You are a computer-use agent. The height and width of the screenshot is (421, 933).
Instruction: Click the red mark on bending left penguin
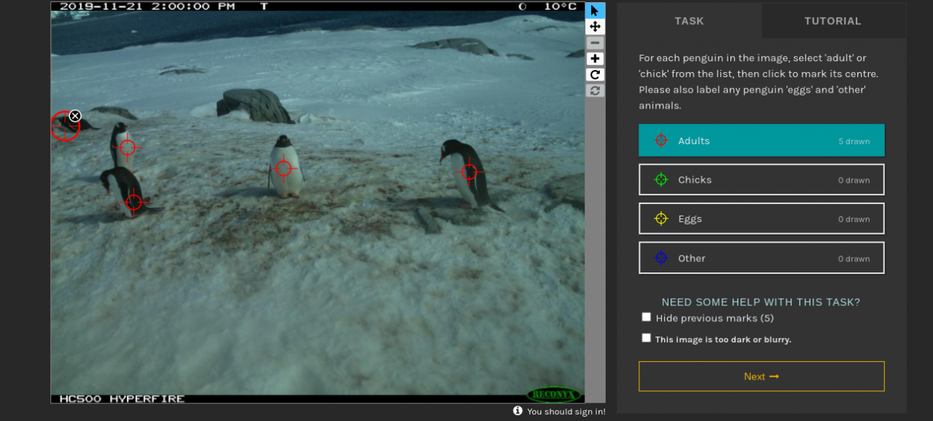[x=133, y=202]
